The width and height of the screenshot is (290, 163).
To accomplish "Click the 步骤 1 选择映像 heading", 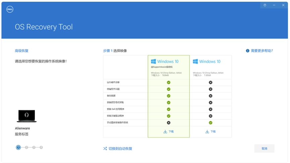I will pos(115,51).
